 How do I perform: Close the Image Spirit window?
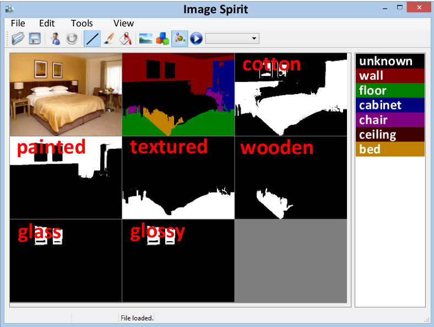click(419, 8)
